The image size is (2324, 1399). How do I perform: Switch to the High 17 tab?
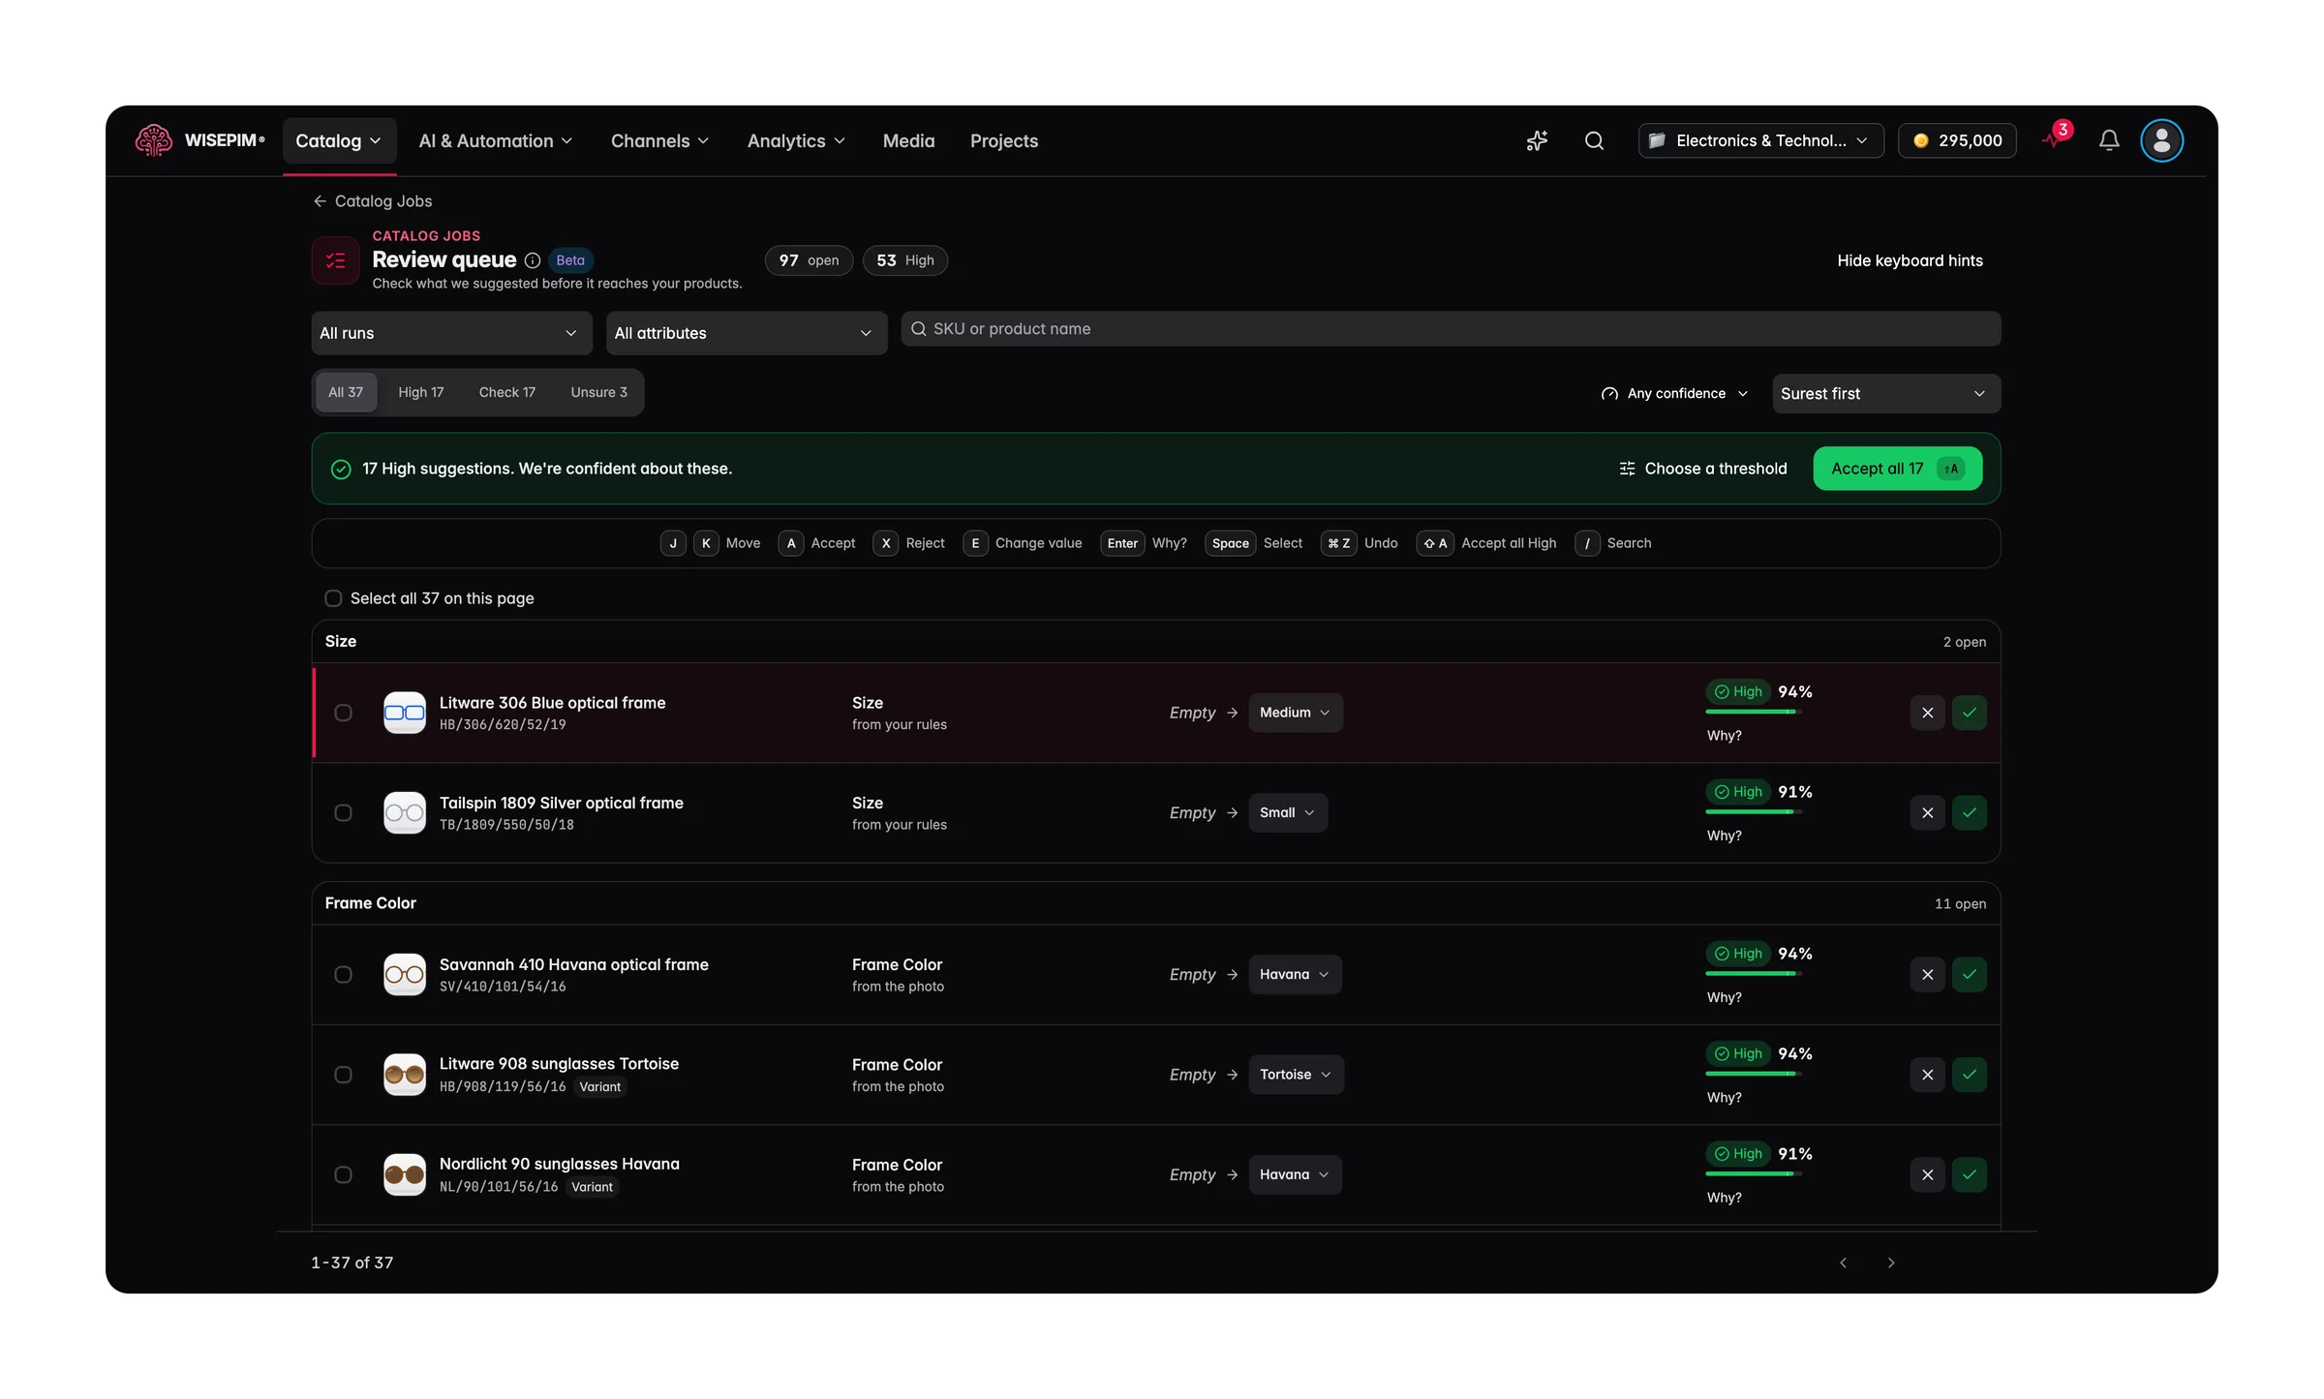[x=420, y=392]
